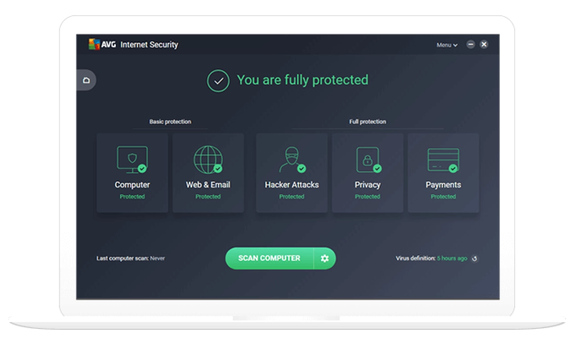The width and height of the screenshot is (575, 345).
Task: Expand the Menu dropdown
Action: tap(447, 45)
